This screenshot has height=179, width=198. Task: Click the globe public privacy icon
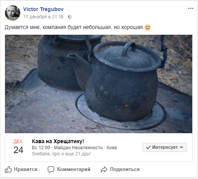coord(70,17)
